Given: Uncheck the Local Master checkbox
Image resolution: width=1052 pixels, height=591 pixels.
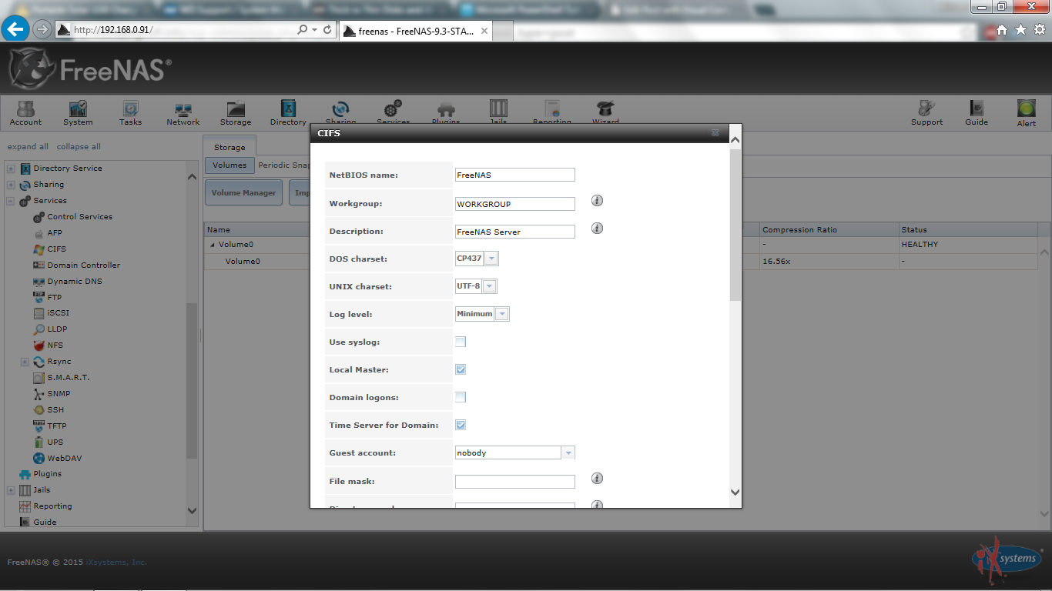Looking at the screenshot, I should 461,369.
